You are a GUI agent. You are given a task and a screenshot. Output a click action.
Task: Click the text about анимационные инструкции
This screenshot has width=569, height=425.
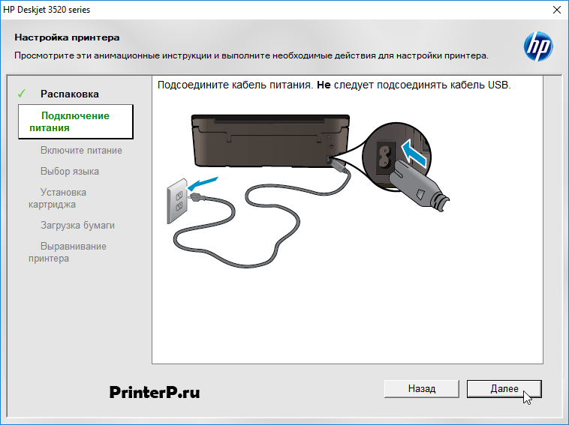(x=251, y=55)
